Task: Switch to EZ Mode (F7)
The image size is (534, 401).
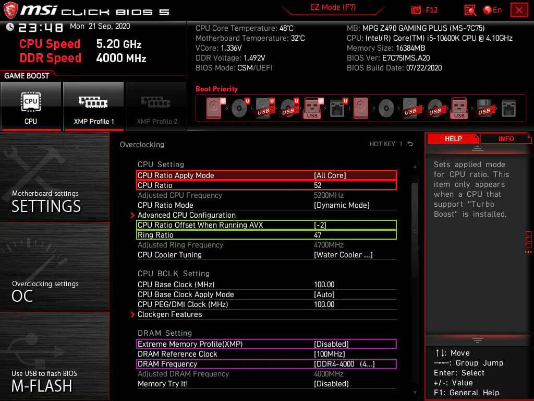Action: coord(333,7)
